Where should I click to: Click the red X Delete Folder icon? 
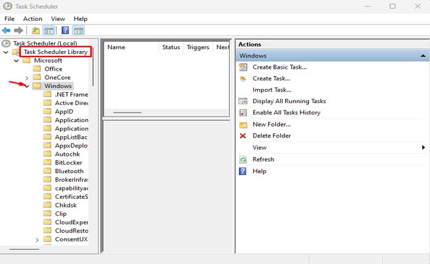click(243, 136)
